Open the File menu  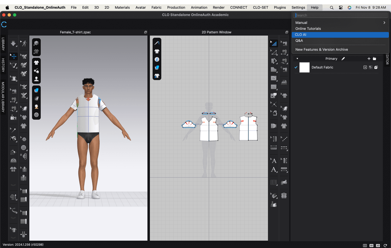tap(74, 7)
